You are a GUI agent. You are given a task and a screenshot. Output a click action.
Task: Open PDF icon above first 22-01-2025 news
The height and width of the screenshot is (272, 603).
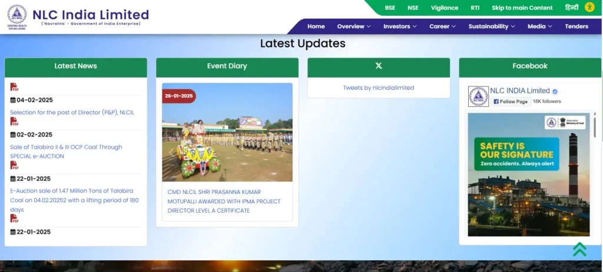[x=14, y=165]
